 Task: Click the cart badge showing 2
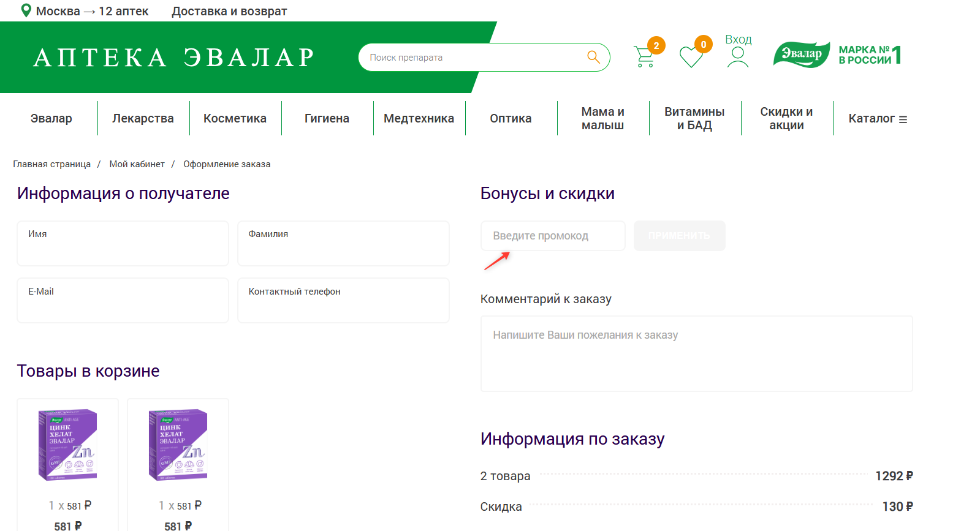(x=656, y=45)
